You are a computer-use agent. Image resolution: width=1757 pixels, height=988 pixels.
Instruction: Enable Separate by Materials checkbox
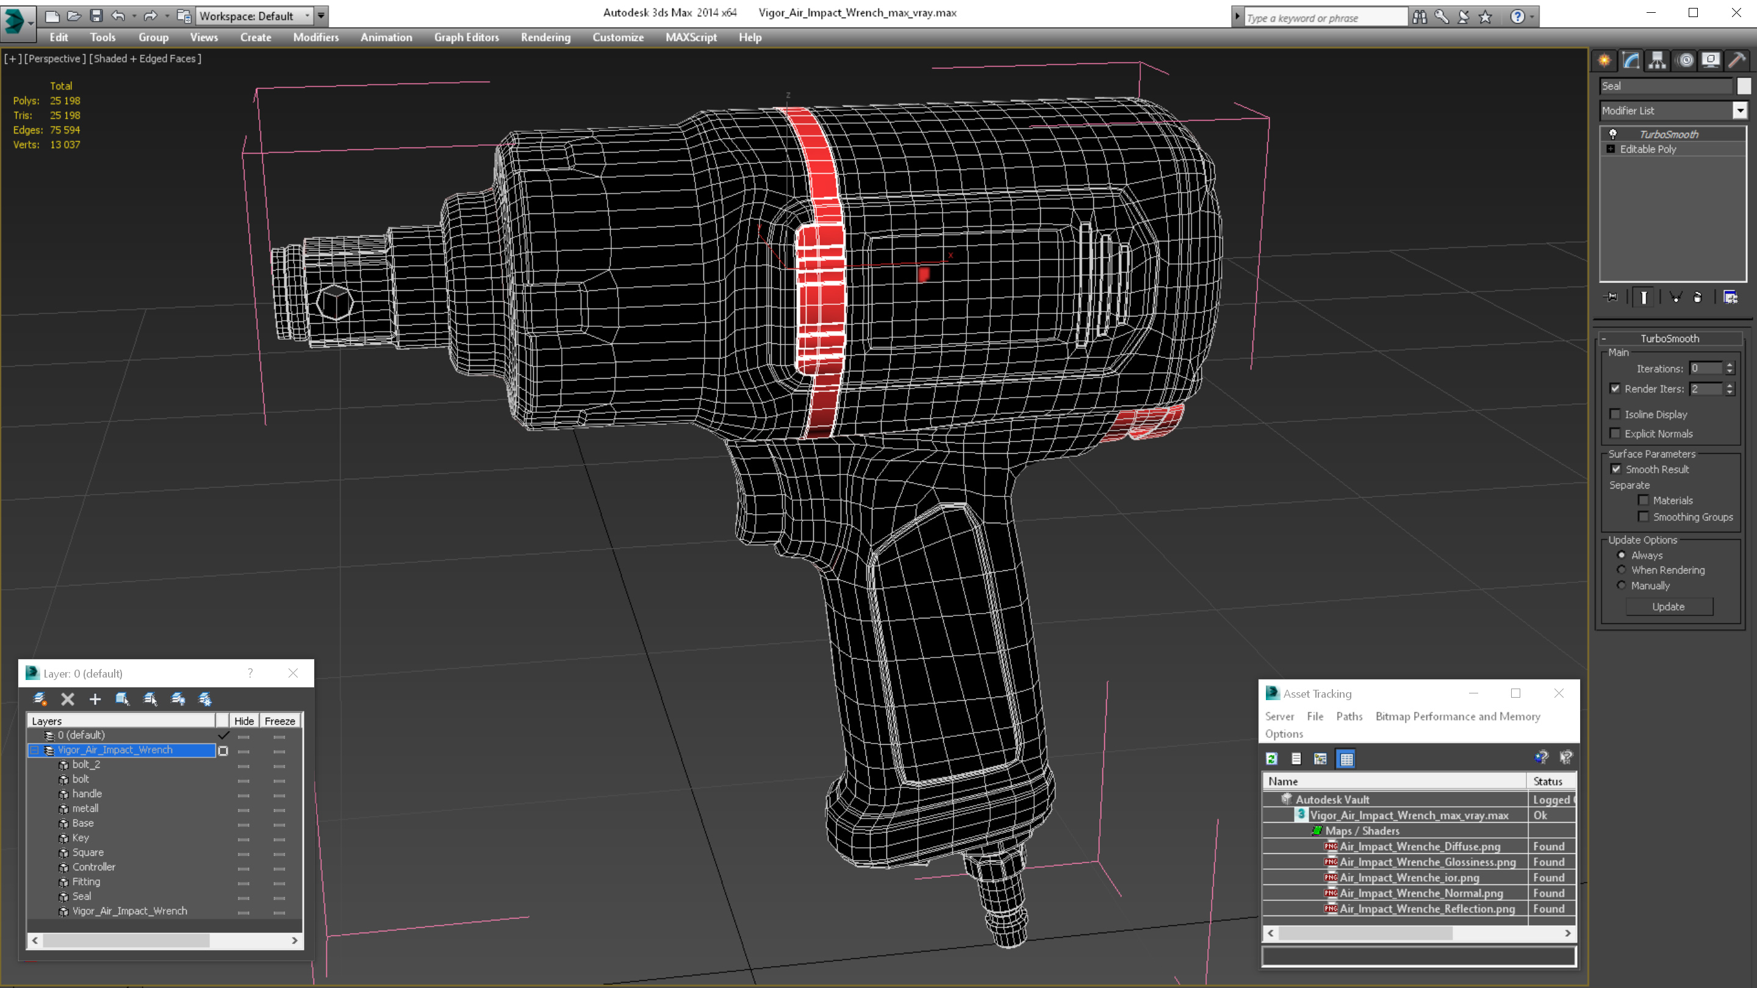tap(1644, 500)
